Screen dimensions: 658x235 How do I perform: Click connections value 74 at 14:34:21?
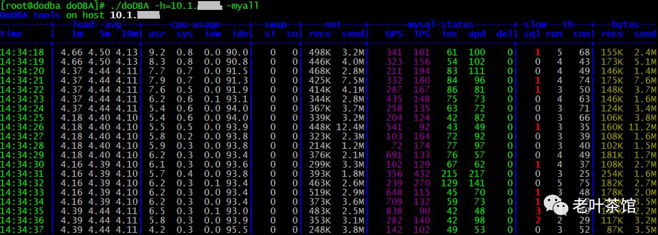coord(584,80)
